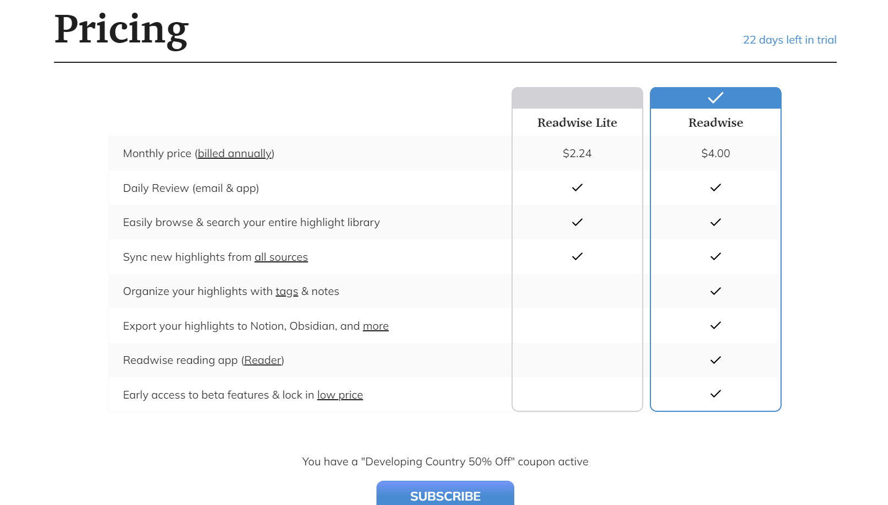Click the Export highlights checkmark under Readwise
Viewport: 888px width, 505px height.
(715, 325)
